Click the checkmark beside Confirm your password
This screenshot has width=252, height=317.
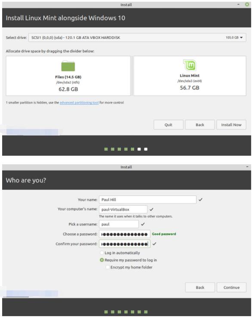tap(154, 244)
